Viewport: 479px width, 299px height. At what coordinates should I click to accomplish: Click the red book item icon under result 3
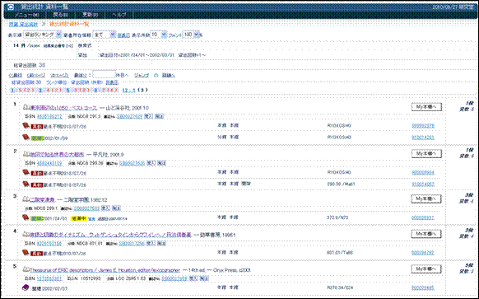26,217
